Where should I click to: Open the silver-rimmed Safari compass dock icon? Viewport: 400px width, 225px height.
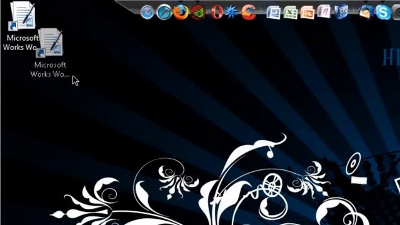[x=147, y=12]
